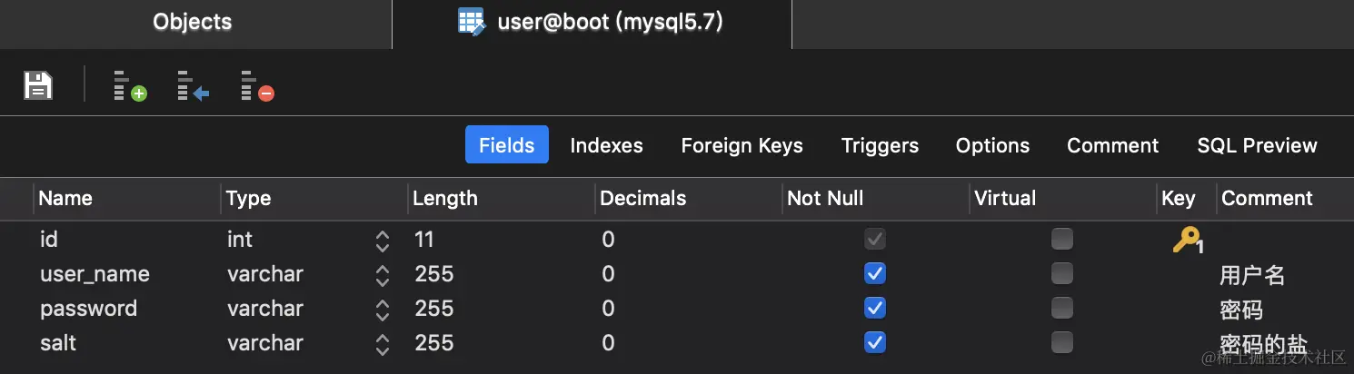This screenshot has width=1354, height=374.
Task: Click the Length cell of password
Action: coord(501,309)
